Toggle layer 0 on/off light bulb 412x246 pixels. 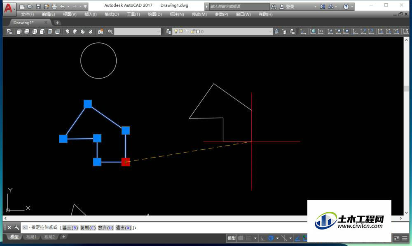coord(176,32)
